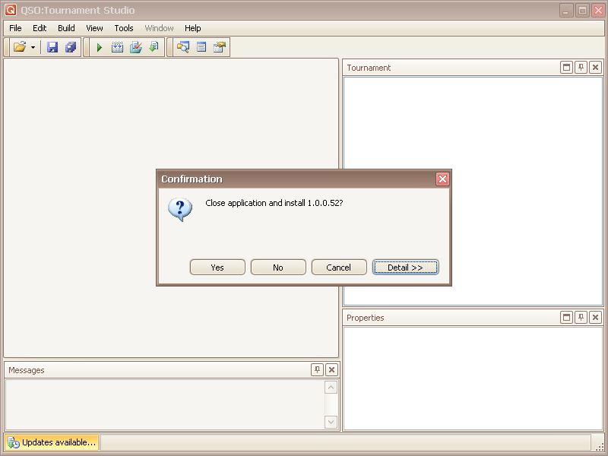Open the Tools menu
Viewport: 608px width, 456px height.
pos(124,28)
